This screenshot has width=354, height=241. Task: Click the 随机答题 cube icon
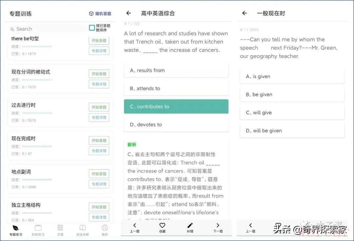pyautogui.click(x=91, y=14)
